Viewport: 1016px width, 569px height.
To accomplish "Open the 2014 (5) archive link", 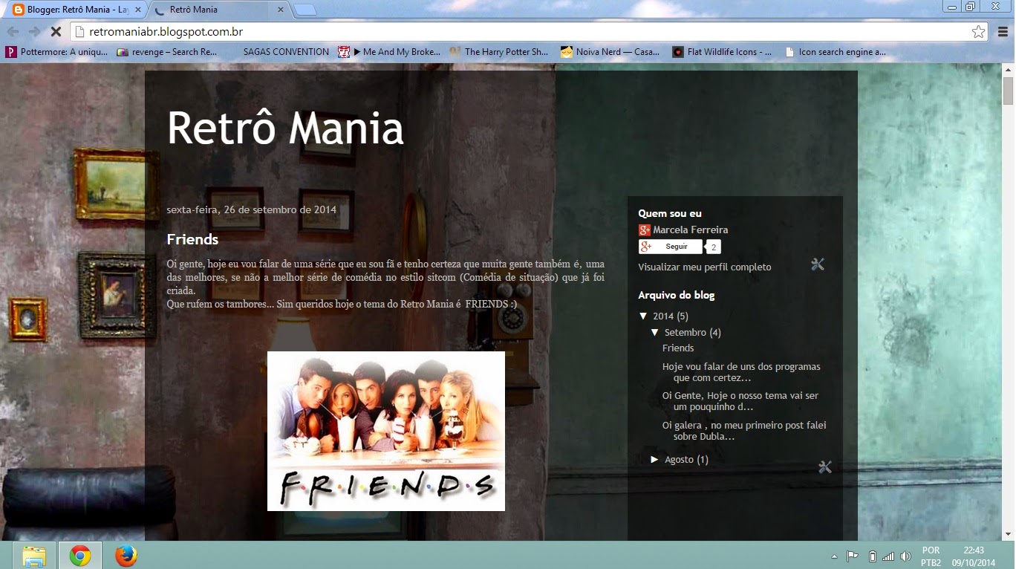I will pyautogui.click(x=671, y=316).
